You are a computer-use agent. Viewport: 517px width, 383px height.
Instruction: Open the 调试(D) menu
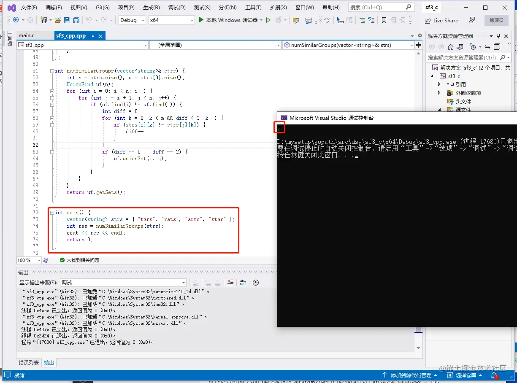click(x=177, y=8)
